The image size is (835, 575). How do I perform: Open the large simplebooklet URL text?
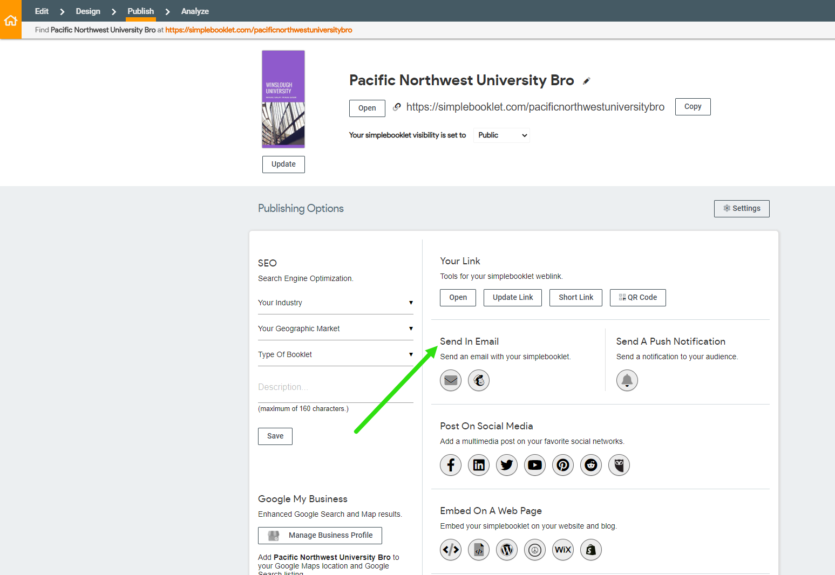coord(535,107)
